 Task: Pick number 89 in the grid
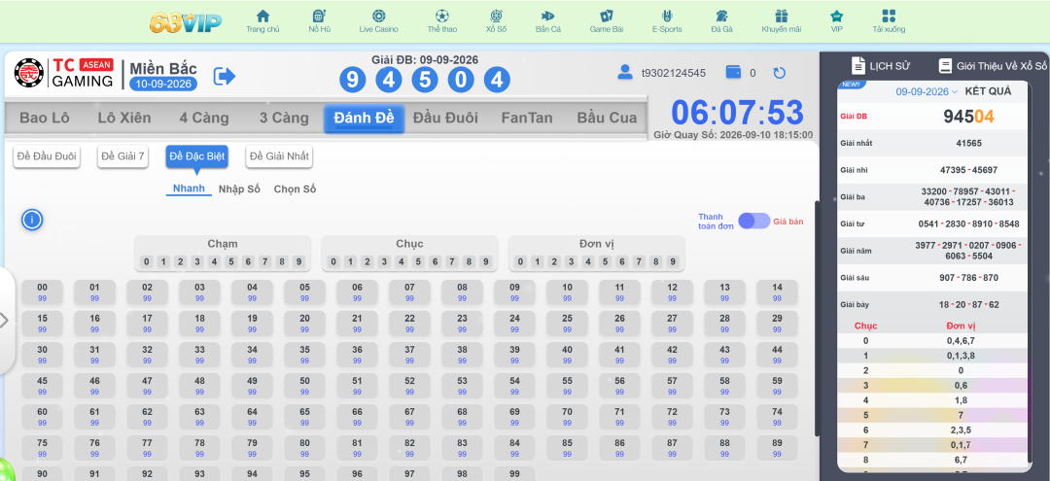pos(777,448)
